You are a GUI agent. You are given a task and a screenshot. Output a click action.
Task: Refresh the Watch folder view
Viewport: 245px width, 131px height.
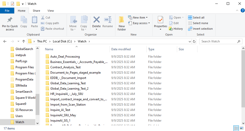click(194, 41)
